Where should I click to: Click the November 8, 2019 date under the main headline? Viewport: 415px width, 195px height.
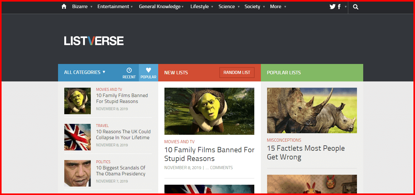(x=183, y=168)
